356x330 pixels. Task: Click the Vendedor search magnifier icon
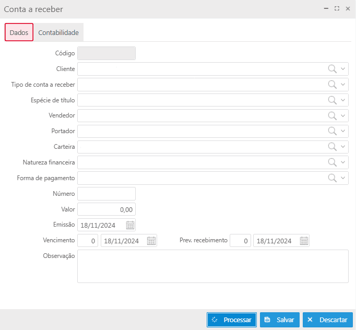332,115
